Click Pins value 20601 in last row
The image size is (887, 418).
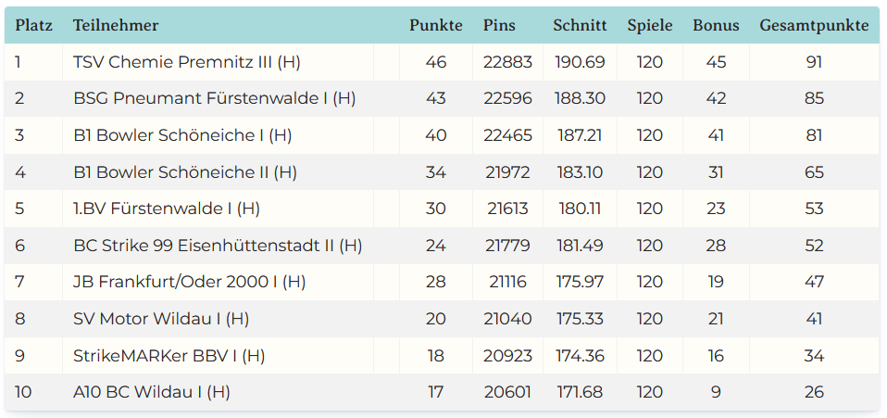(507, 392)
